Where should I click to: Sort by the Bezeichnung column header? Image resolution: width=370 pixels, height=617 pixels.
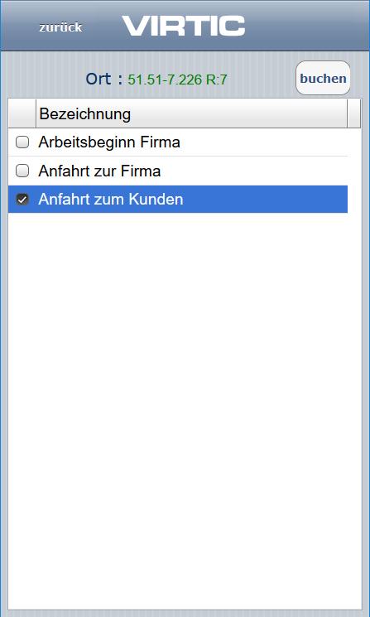(191, 113)
